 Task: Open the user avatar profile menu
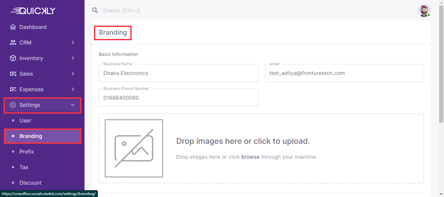click(424, 10)
